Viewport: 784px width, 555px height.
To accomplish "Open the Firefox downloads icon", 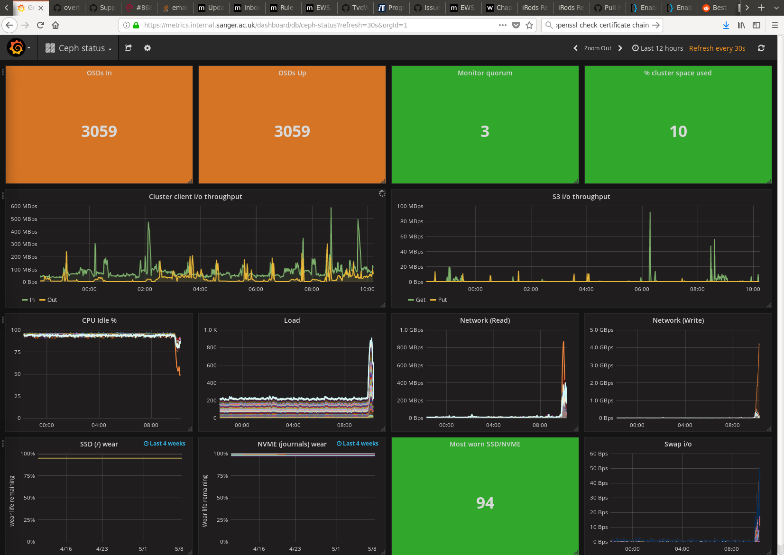I will point(726,25).
